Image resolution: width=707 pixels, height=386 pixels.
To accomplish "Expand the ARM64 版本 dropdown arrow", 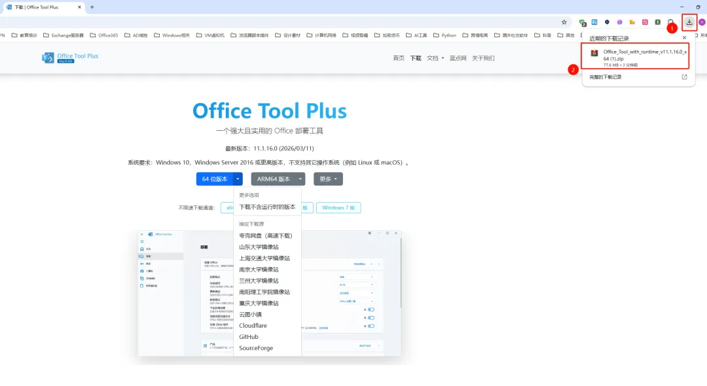I will (300, 179).
